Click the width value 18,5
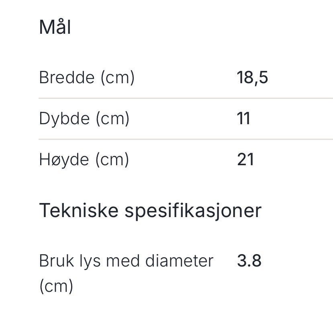This screenshot has width=333, height=320. (x=252, y=77)
